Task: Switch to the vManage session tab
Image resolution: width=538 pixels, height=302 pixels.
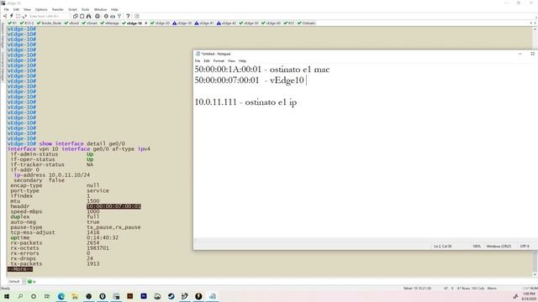Action: 110,23
